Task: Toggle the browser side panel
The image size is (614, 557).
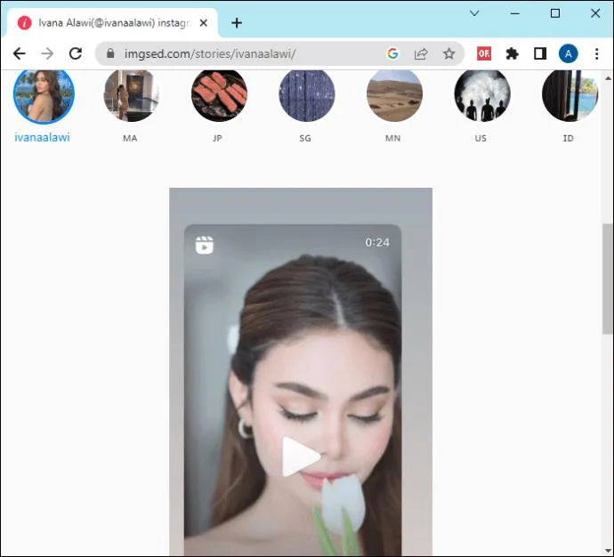Action: click(540, 53)
